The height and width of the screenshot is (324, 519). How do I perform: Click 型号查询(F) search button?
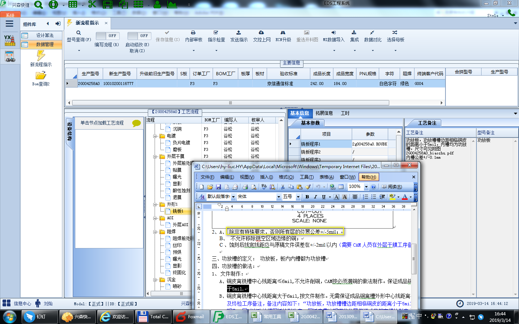[x=79, y=36]
